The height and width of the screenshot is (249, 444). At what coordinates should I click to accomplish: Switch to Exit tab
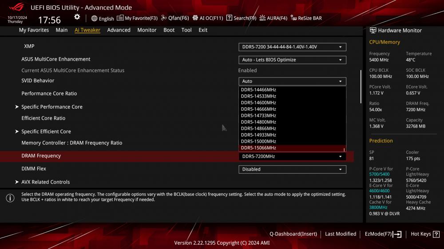[203, 30]
